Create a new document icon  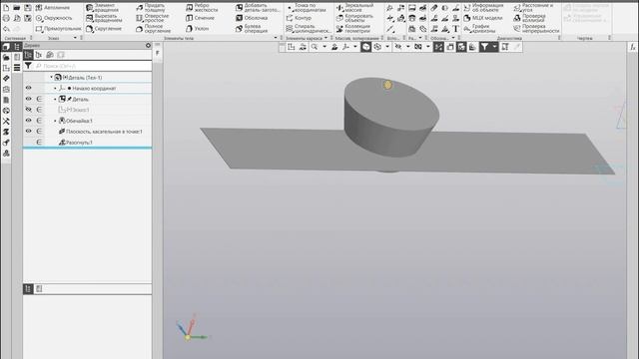click(6, 8)
